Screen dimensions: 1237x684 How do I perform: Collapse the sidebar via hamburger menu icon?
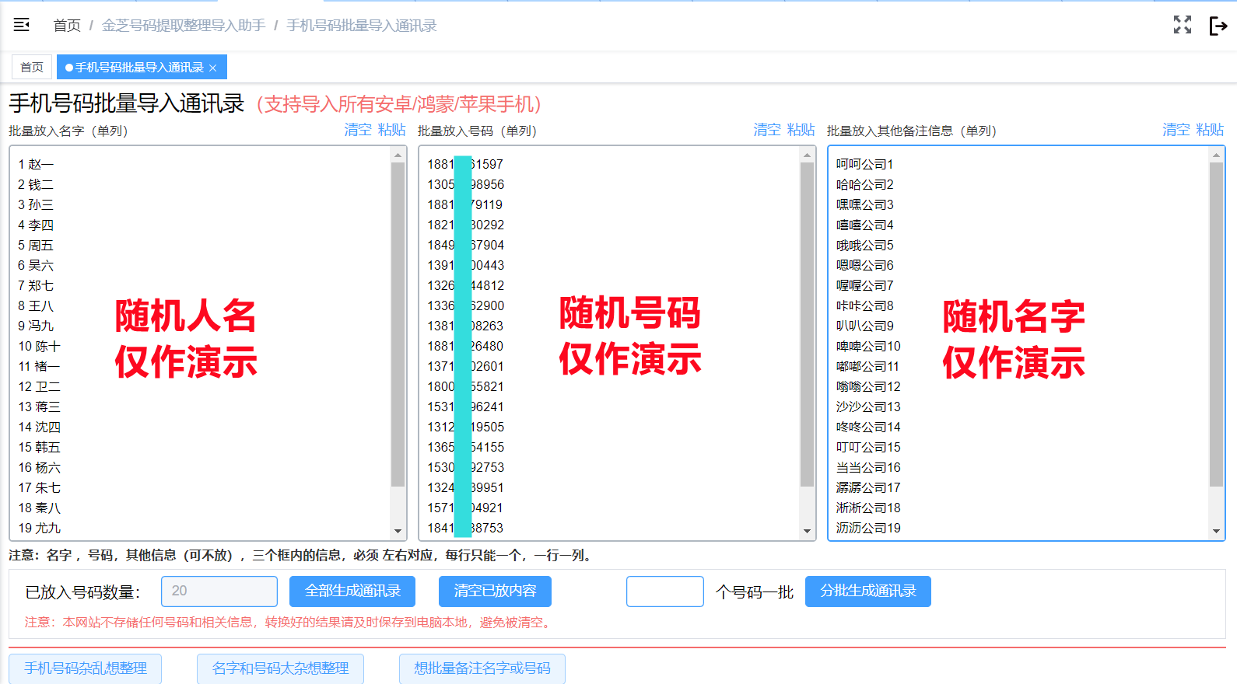(22, 25)
